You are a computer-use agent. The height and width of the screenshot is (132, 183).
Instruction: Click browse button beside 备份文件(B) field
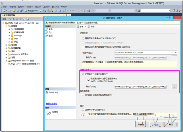(174, 87)
